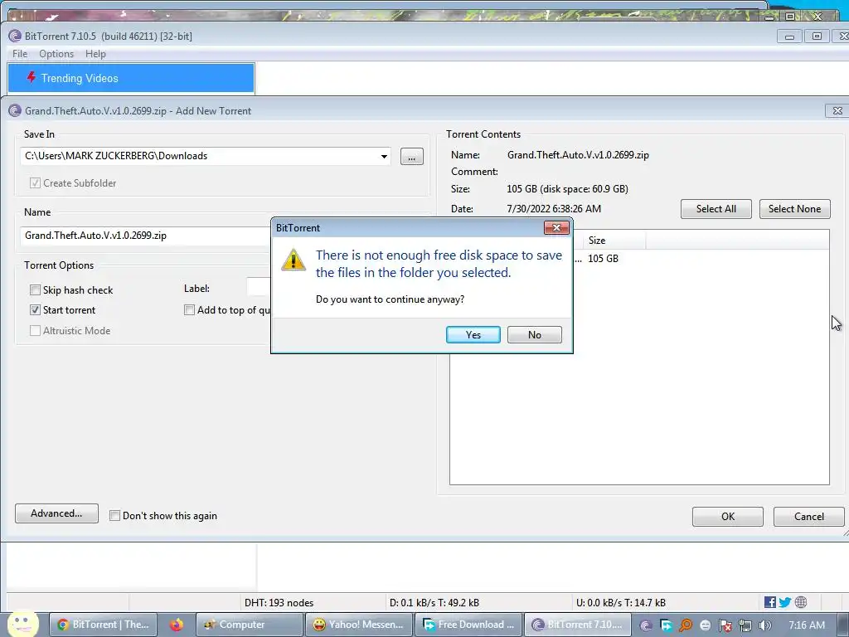Open the Start menu smiley button
Image resolution: width=849 pixels, height=637 pixels.
click(22, 624)
